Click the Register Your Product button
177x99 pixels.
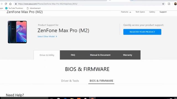[142, 32]
